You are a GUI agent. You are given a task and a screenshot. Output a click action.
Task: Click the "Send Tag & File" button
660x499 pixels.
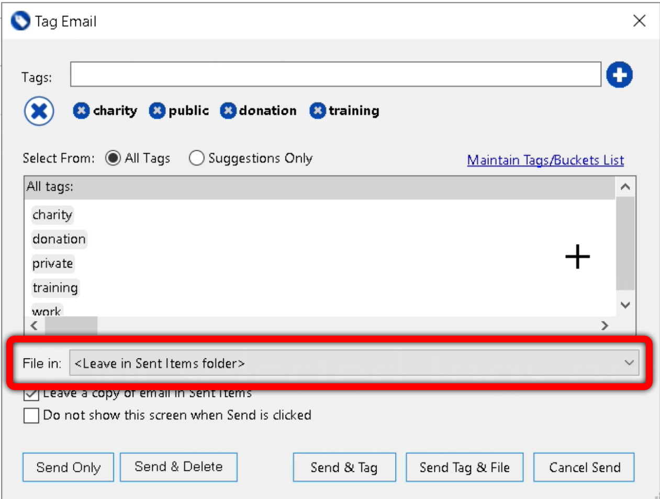tap(464, 467)
